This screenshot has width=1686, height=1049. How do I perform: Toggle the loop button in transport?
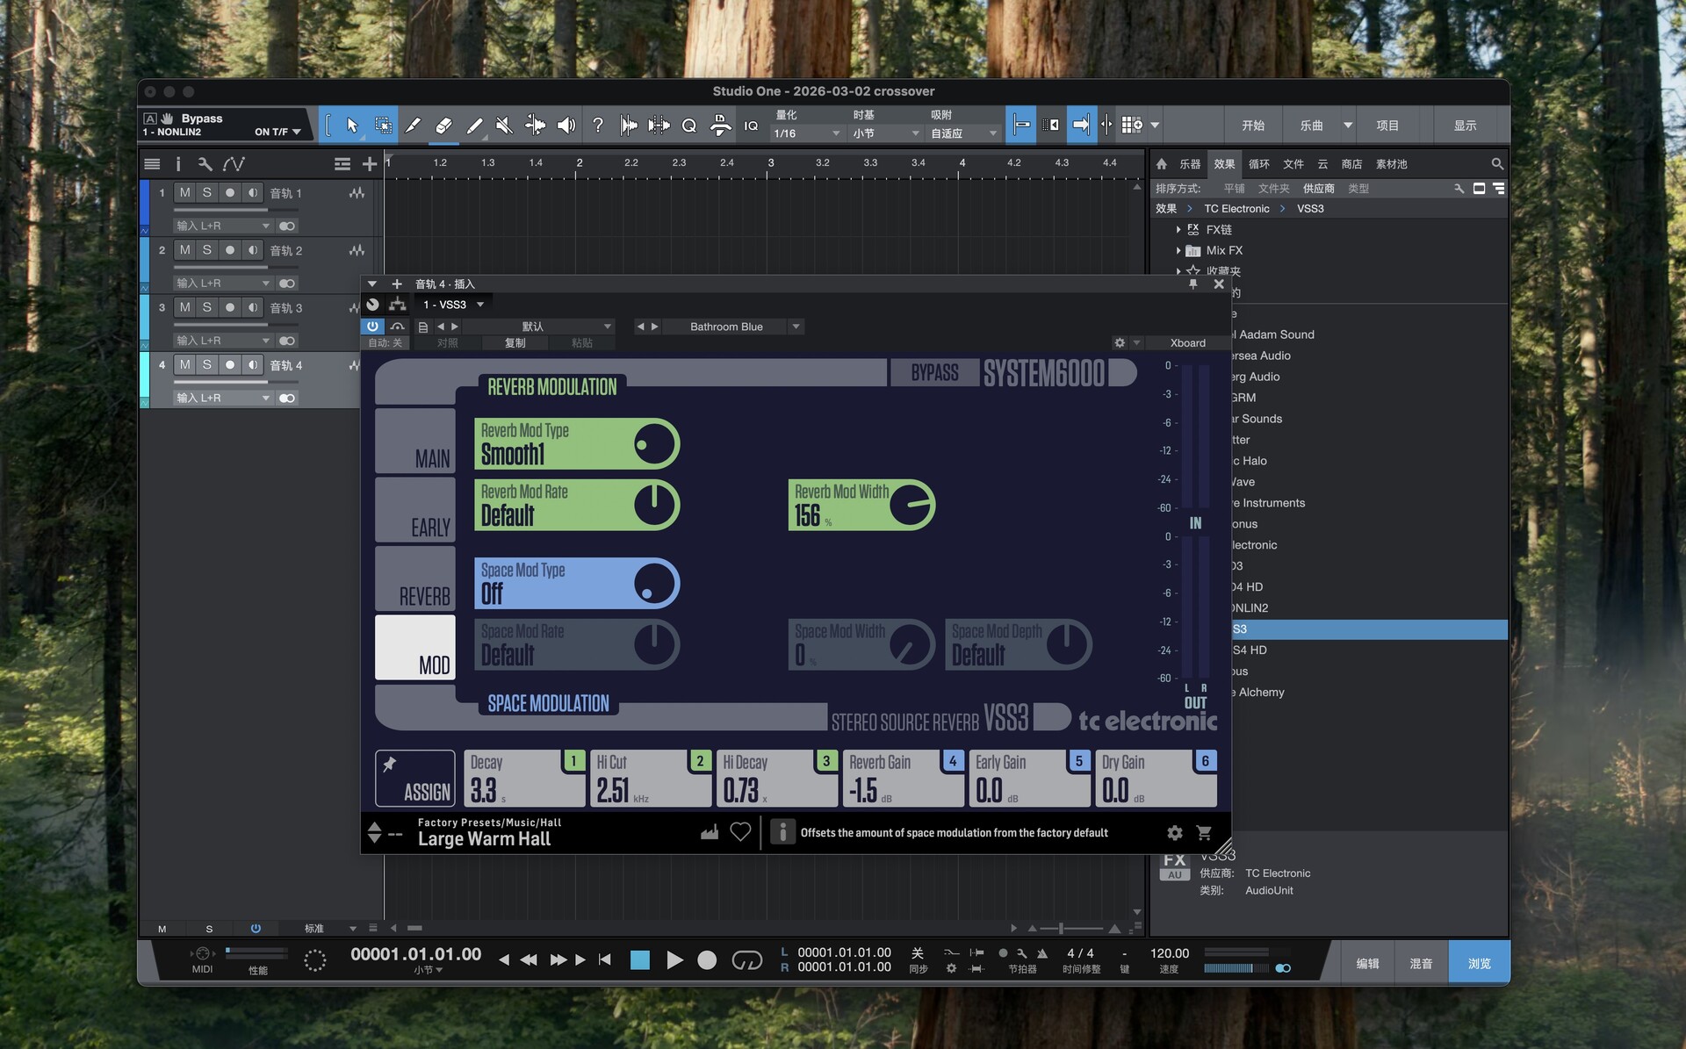pyautogui.click(x=746, y=960)
